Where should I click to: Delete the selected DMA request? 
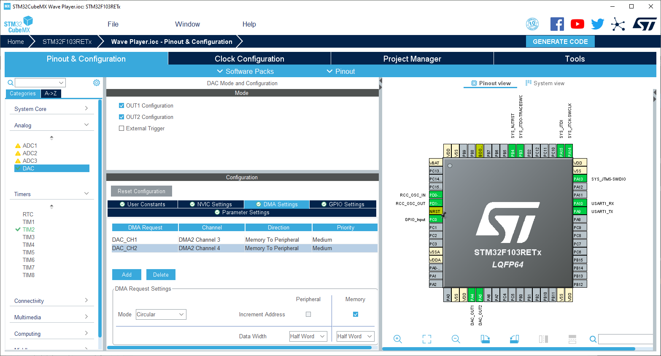coord(161,275)
